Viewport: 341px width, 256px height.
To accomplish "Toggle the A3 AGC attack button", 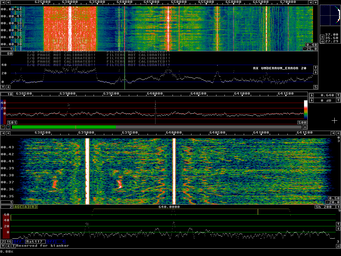I will (x=27, y=207).
